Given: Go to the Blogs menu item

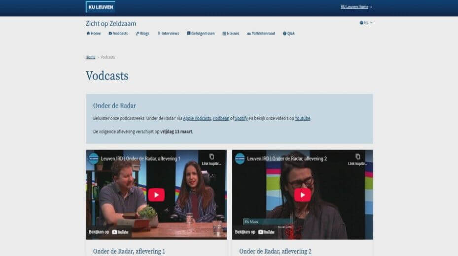Looking at the screenshot, I should tap(142, 33).
